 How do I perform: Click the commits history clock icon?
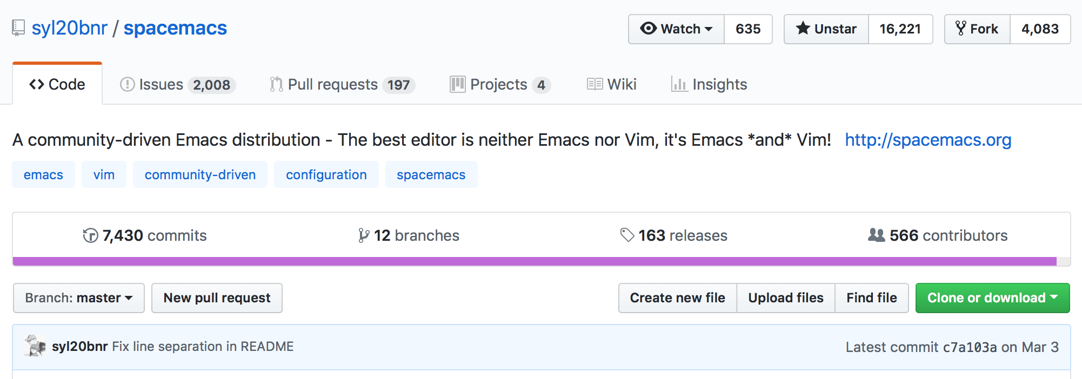90,236
